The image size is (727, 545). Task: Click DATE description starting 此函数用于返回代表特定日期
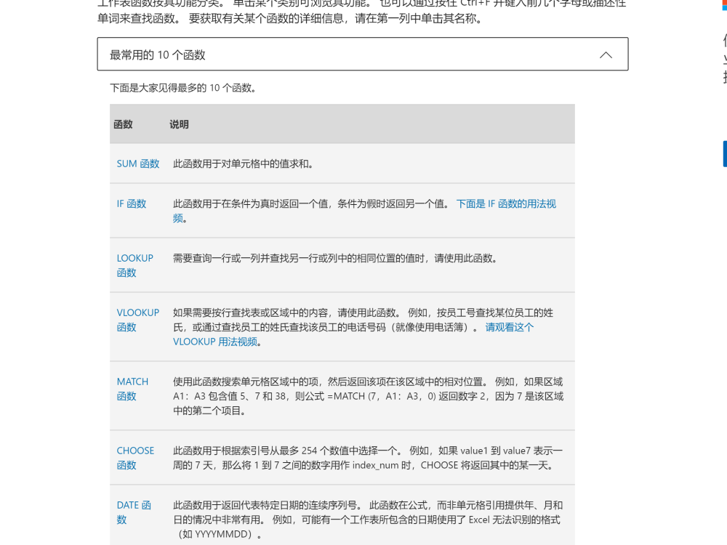coord(368,519)
